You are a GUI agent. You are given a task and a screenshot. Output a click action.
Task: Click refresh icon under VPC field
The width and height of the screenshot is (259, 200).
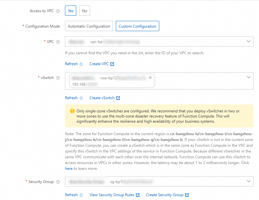pos(81,64)
